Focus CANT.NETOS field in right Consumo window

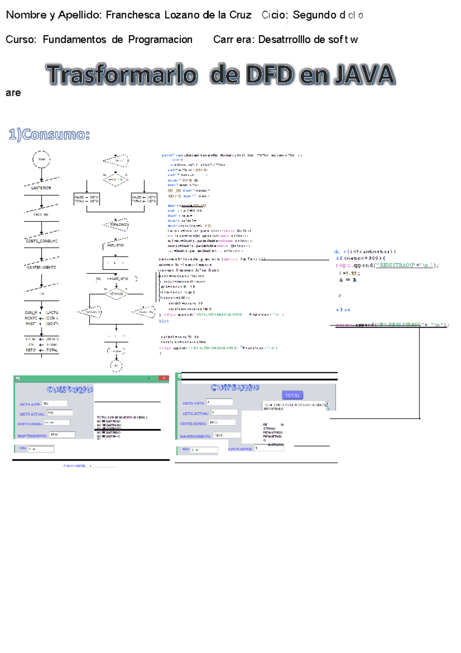pos(269,448)
